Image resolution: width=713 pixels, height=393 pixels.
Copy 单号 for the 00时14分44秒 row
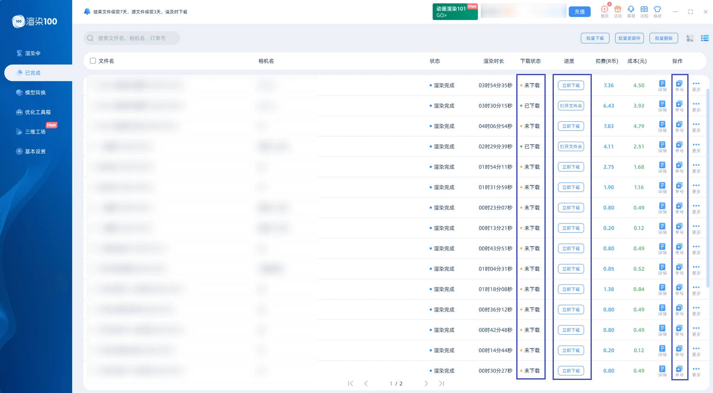679,351
